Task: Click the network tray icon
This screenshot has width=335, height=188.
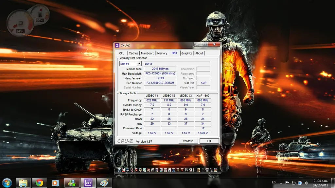Action: click(x=293, y=183)
